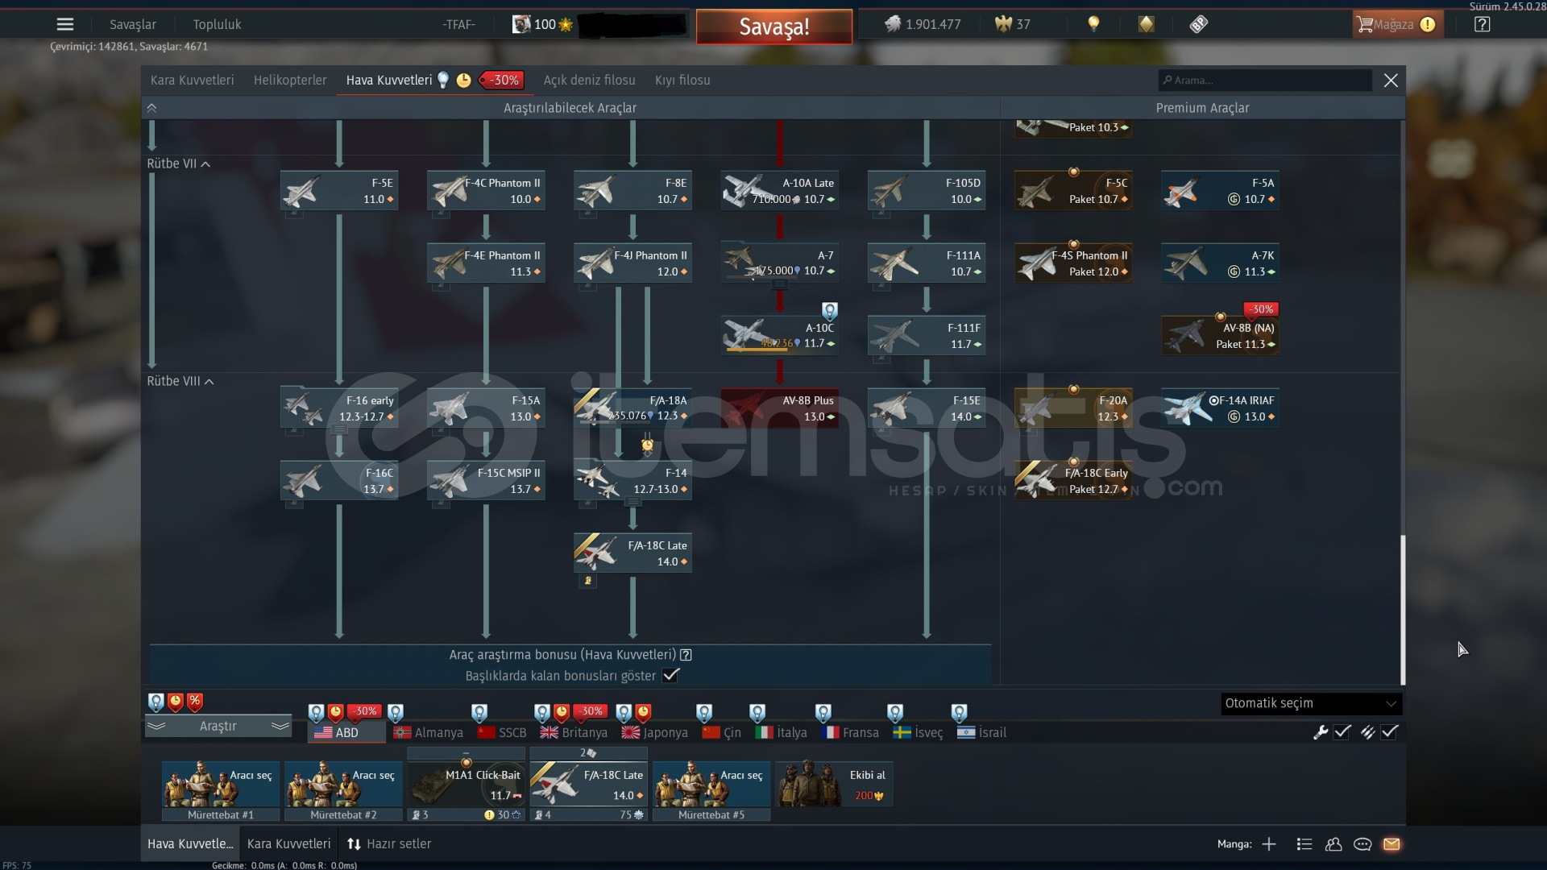Open the Topluluk menu
This screenshot has height=870, width=1547.
[x=217, y=24]
